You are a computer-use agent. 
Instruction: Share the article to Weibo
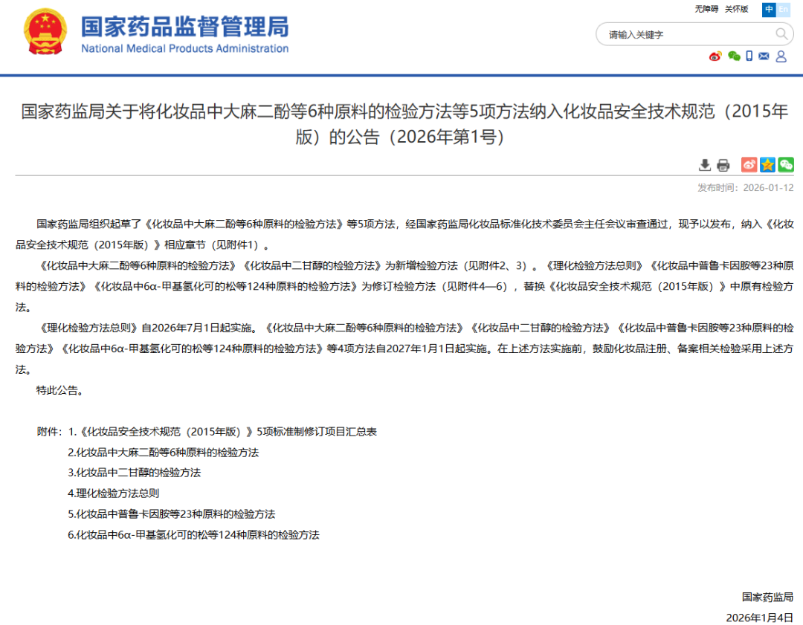[x=748, y=165]
